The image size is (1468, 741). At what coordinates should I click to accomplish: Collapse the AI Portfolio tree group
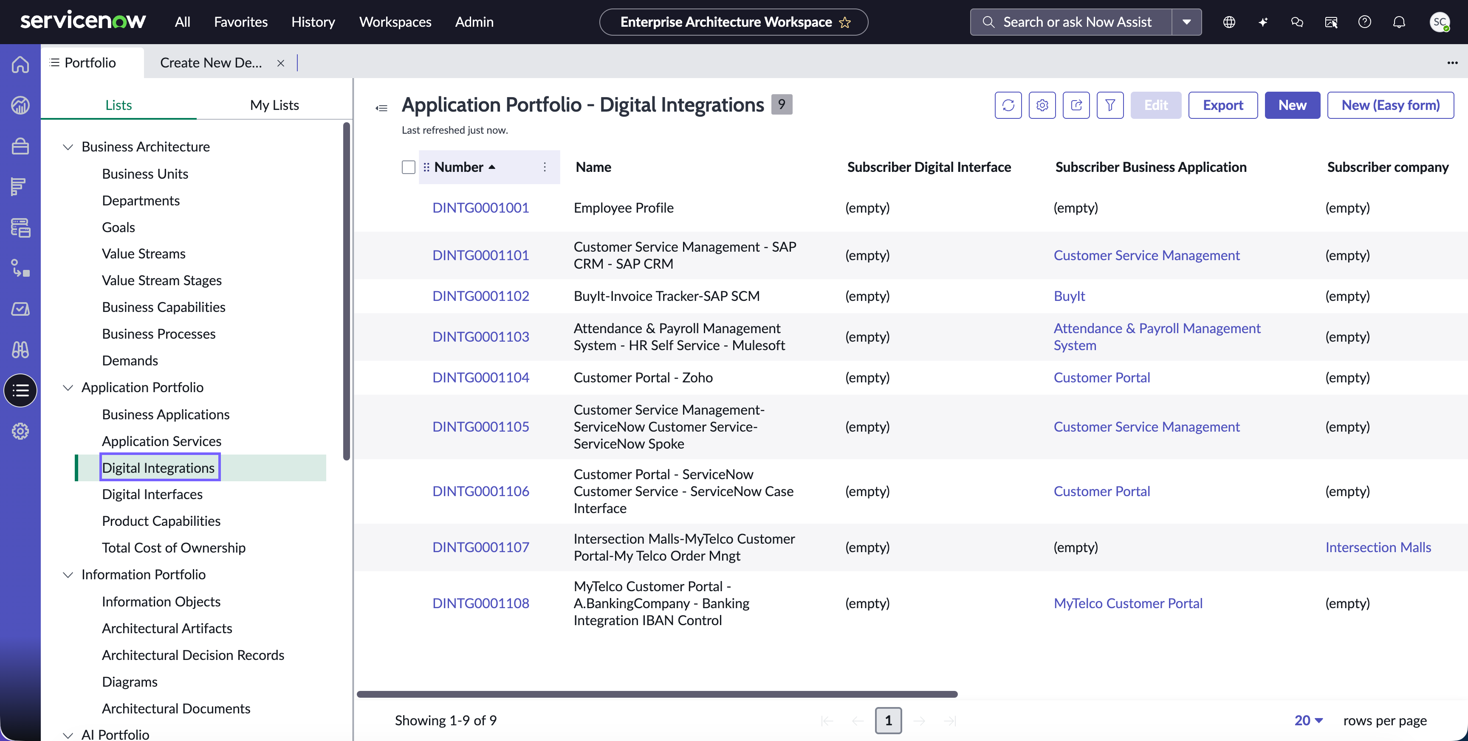(x=68, y=735)
